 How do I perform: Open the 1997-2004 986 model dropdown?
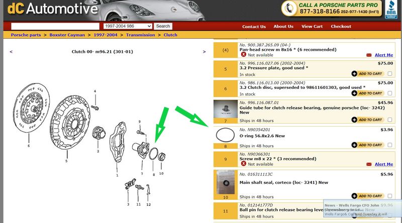[128, 26]
